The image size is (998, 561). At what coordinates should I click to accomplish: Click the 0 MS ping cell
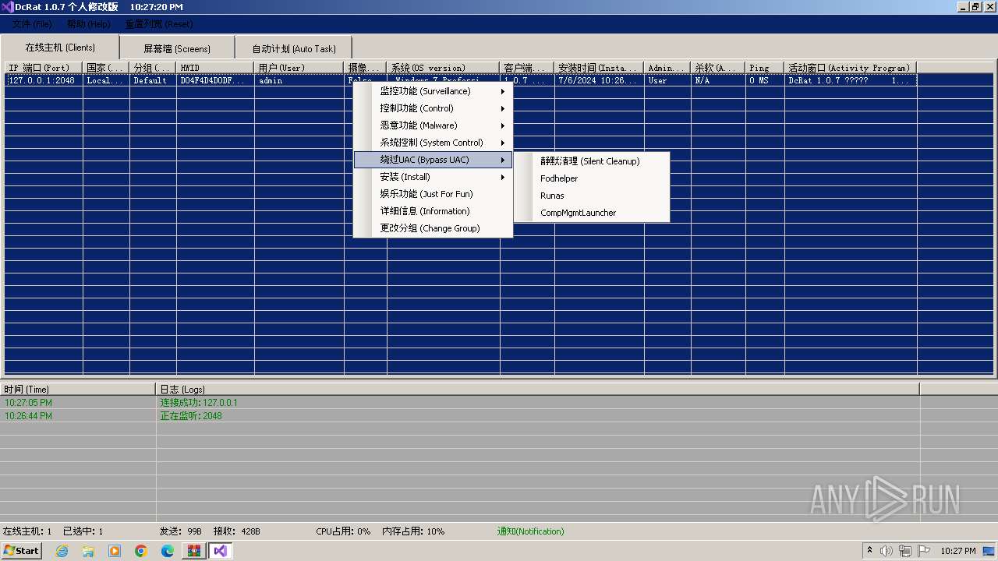(x=765, y=80)
